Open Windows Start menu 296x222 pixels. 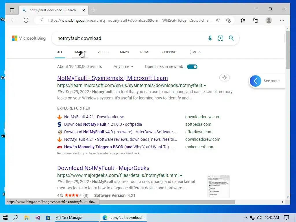tap(5, 218)
